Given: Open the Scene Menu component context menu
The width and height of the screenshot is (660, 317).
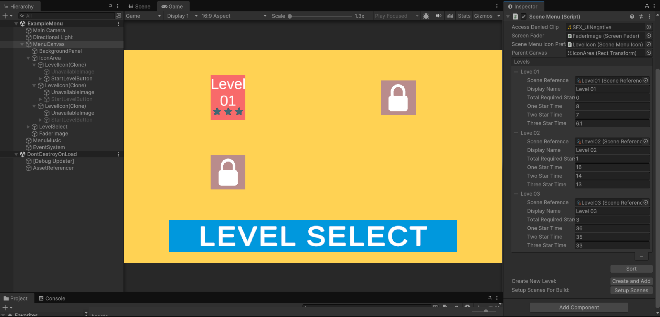Looking at the screenshot, I should click(649, 16).
